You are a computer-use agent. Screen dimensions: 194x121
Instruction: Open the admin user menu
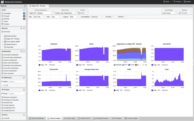pos(188,1)
